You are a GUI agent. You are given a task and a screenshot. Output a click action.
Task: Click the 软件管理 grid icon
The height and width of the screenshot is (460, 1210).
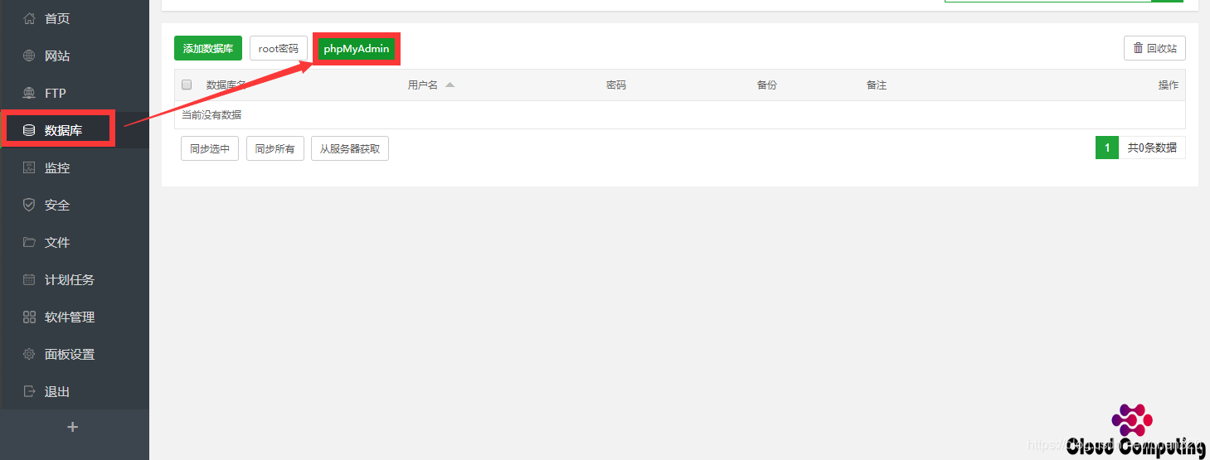point(29,317)
